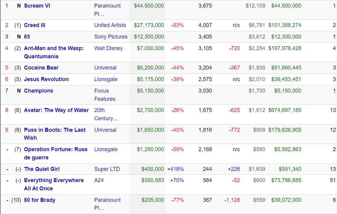
Task: Click the $7,000,000 gross cell
Action: [150, 49]
